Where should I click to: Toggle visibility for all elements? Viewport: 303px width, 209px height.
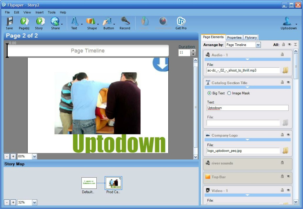[289, 44]
